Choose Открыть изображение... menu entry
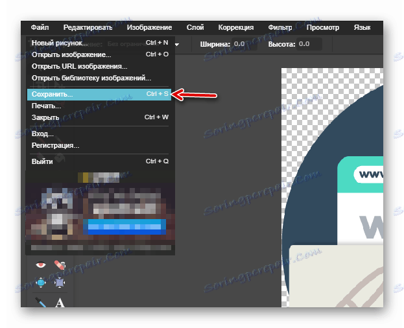The image size is (404, 328). (x=99, y=54)
